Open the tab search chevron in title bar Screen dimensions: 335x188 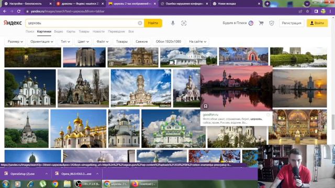tap(307, 4)
